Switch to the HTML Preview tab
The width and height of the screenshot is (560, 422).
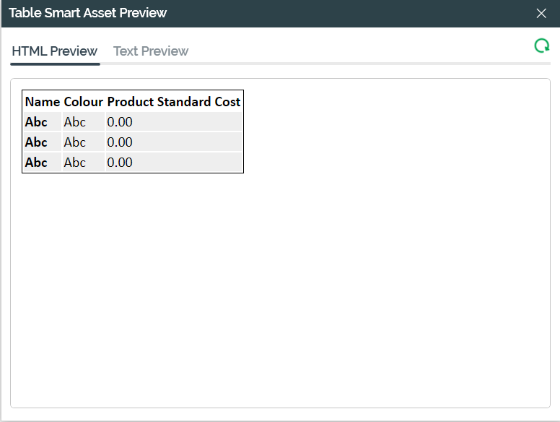coord(55,51)
